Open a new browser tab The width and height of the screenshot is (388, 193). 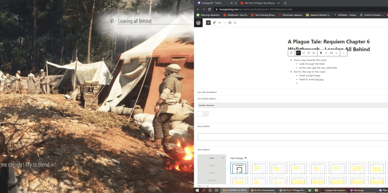285,3
